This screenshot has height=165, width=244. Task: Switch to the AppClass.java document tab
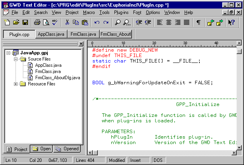pyautogui.click(x=50, y=34)
